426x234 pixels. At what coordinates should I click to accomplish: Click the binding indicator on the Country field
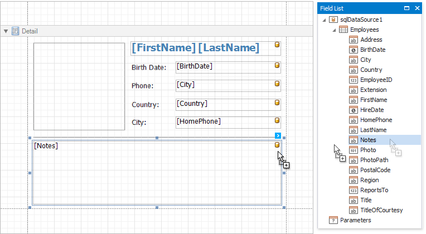click(276, 103)
